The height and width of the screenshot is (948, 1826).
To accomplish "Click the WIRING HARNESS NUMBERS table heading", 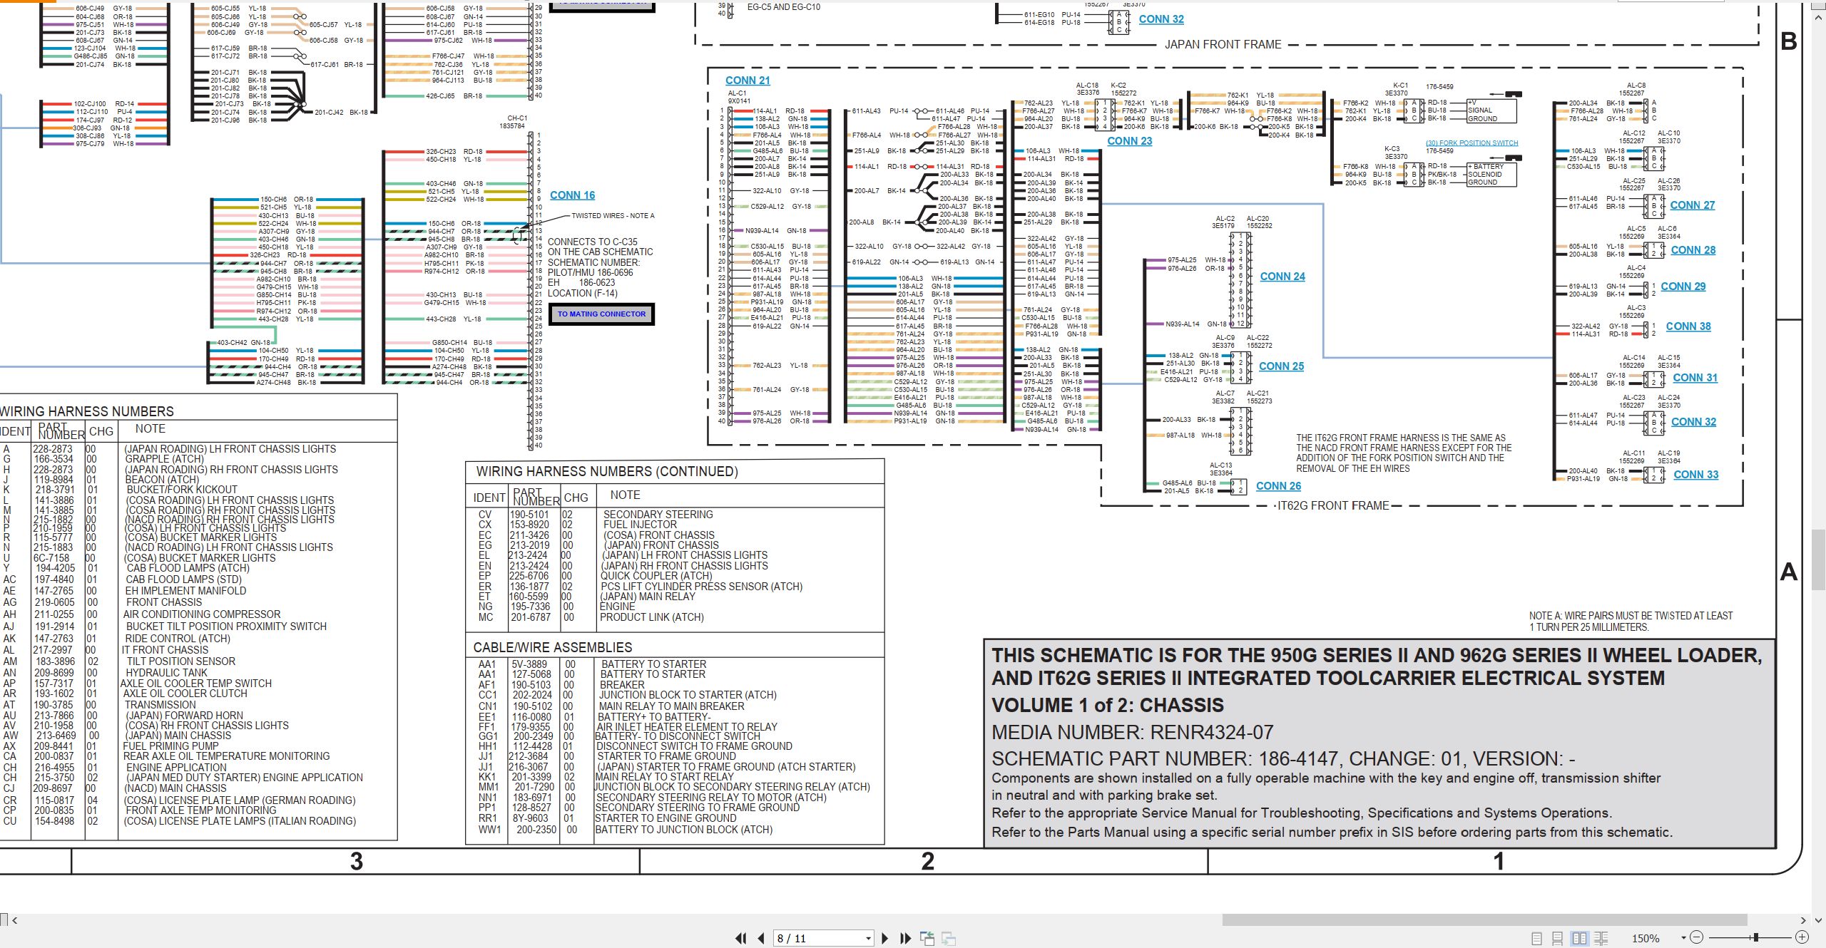I will tap(87, 411).
